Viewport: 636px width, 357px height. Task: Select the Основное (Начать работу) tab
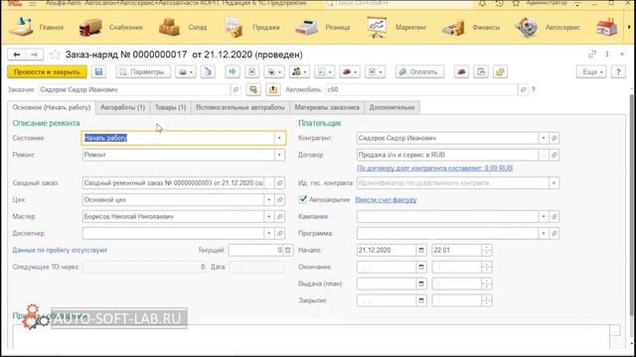click(52, 107)
